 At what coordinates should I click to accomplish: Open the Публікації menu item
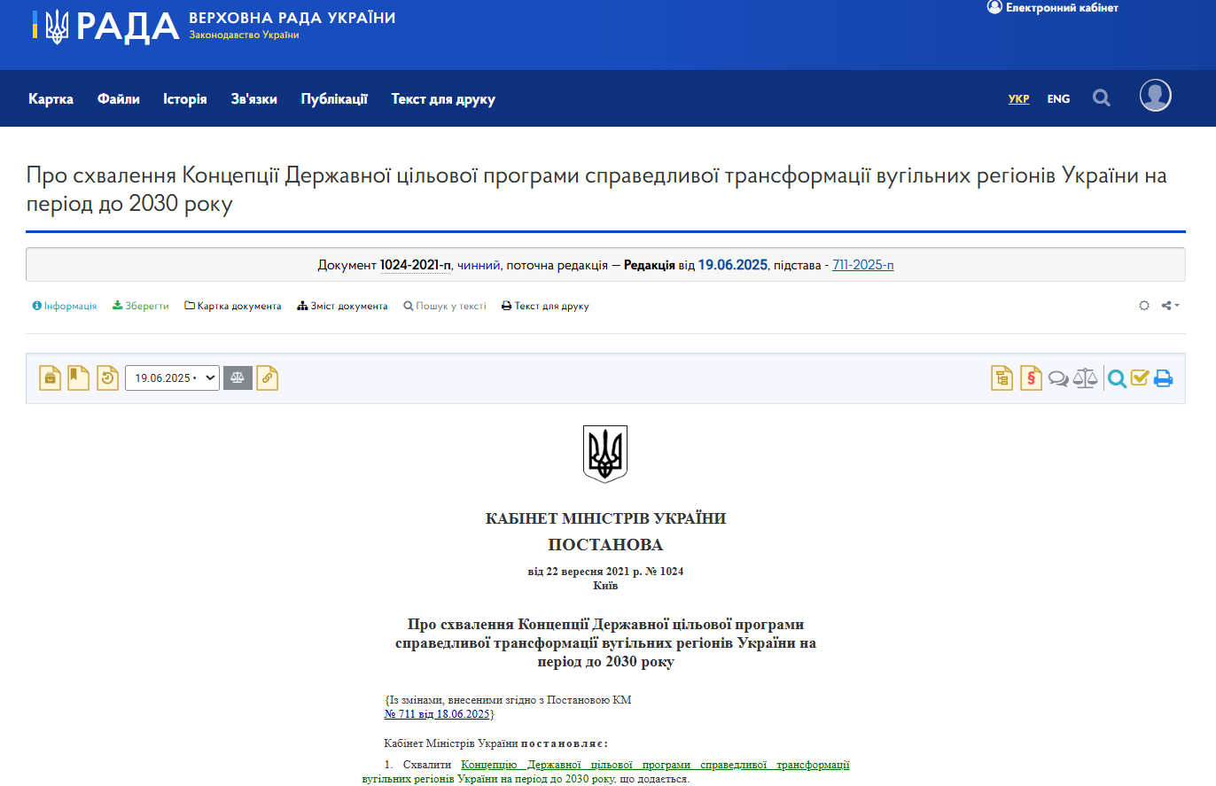pos(334,99)
